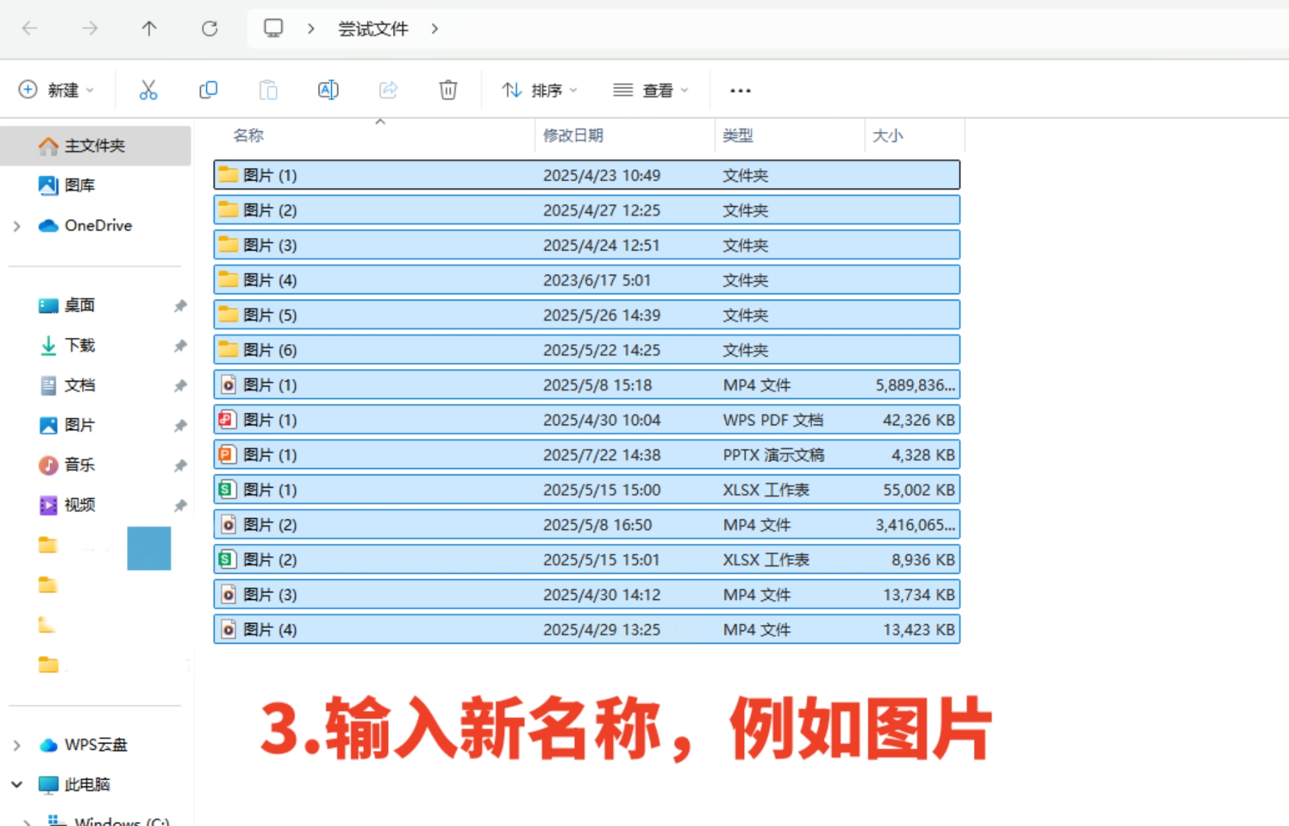Sort by the 大小 column header
Screen dimensions: 1289x826
coord(887,135)
